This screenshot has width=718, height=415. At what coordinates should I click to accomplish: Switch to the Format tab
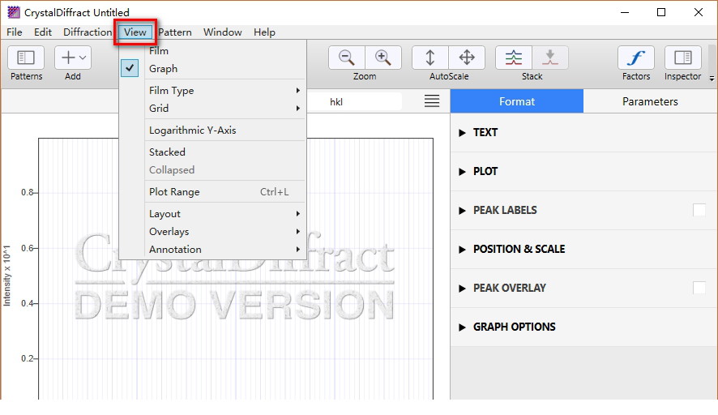pos(517,101)
